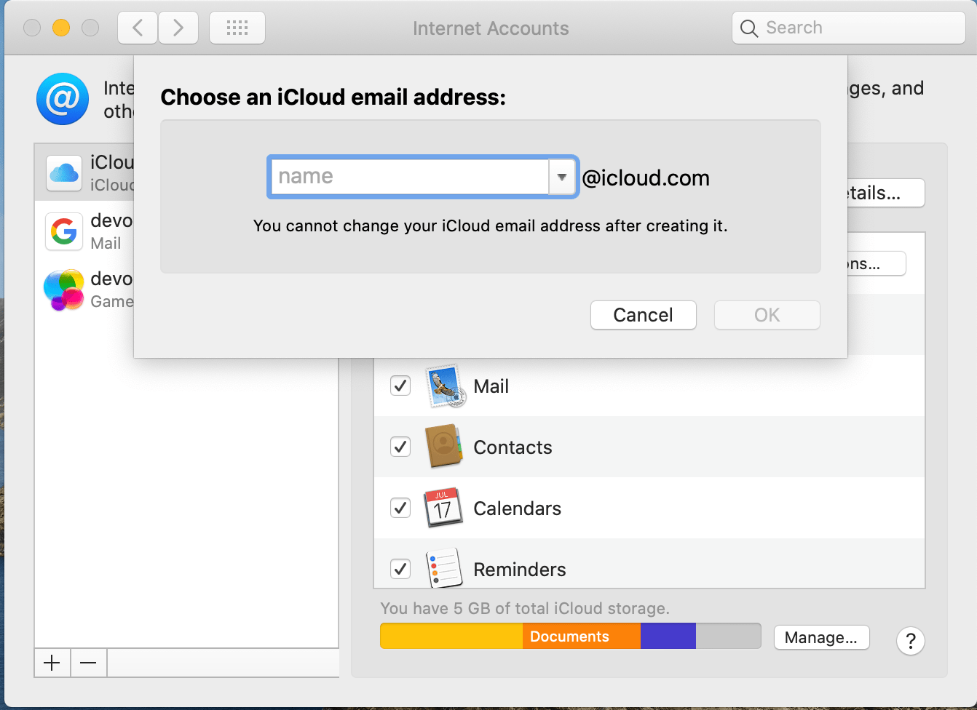
Task: Click the yellow minimize window button
Action: (61, 28)
